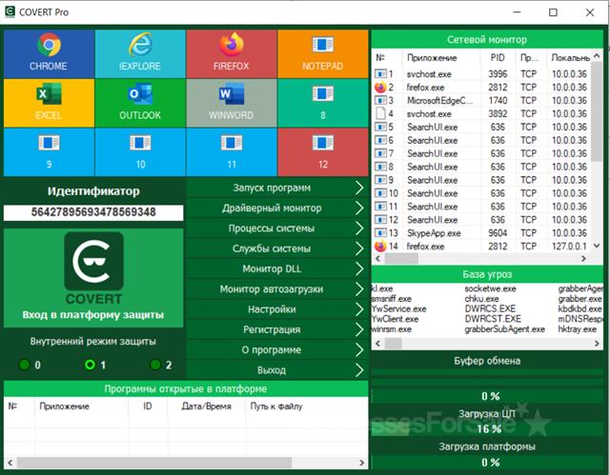The image size is (610, 475).
Task: Expand the Монитор DLL chevron
Action: click(358, 268)
